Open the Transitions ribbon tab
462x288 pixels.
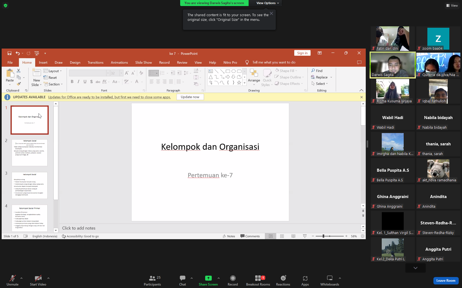tap(95, 63)
